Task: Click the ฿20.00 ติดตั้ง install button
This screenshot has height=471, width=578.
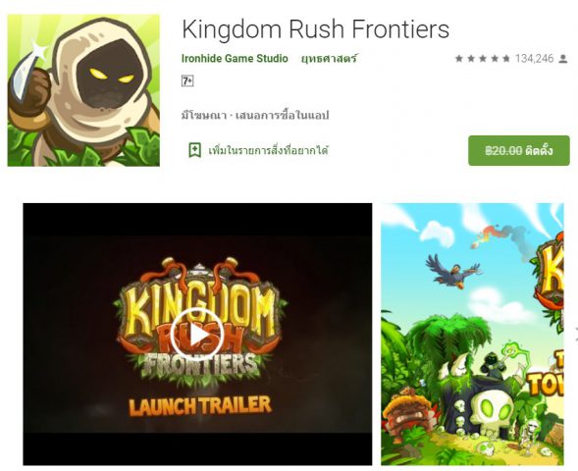Action: tap(519, 151)
